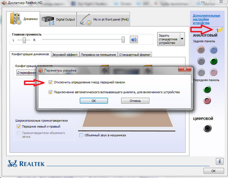
Task: Click the L/R balance slider handle
Action: click(24, 40)
